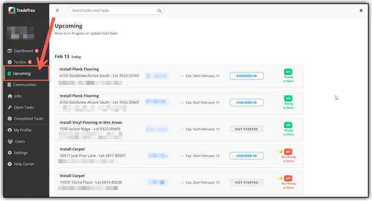The height and width of the screenshot is (201, 372).
Task: Click NOT STARTED for 1590 Aclare Ridge
Action: point(247,129)
